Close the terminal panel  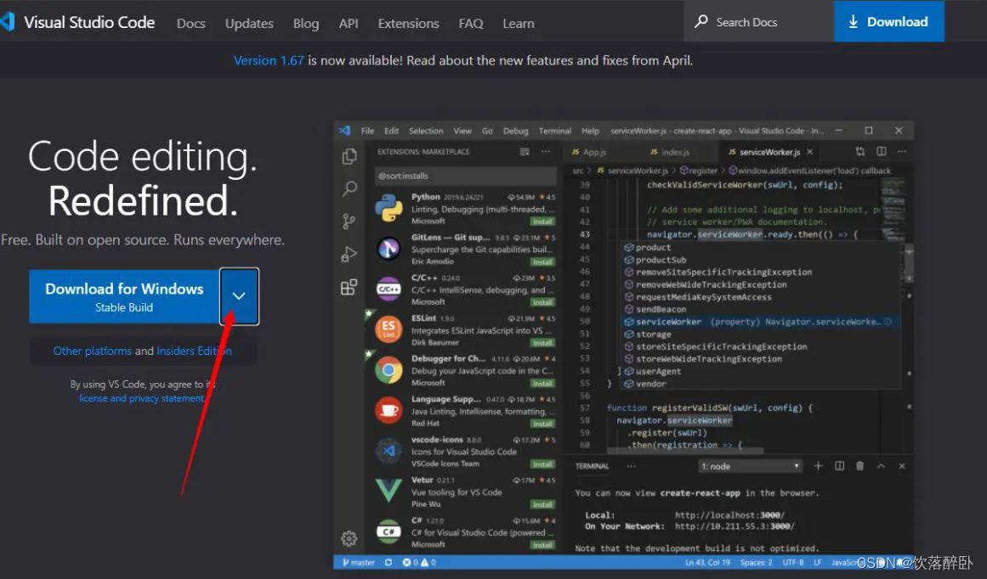(x=902, y=466)
